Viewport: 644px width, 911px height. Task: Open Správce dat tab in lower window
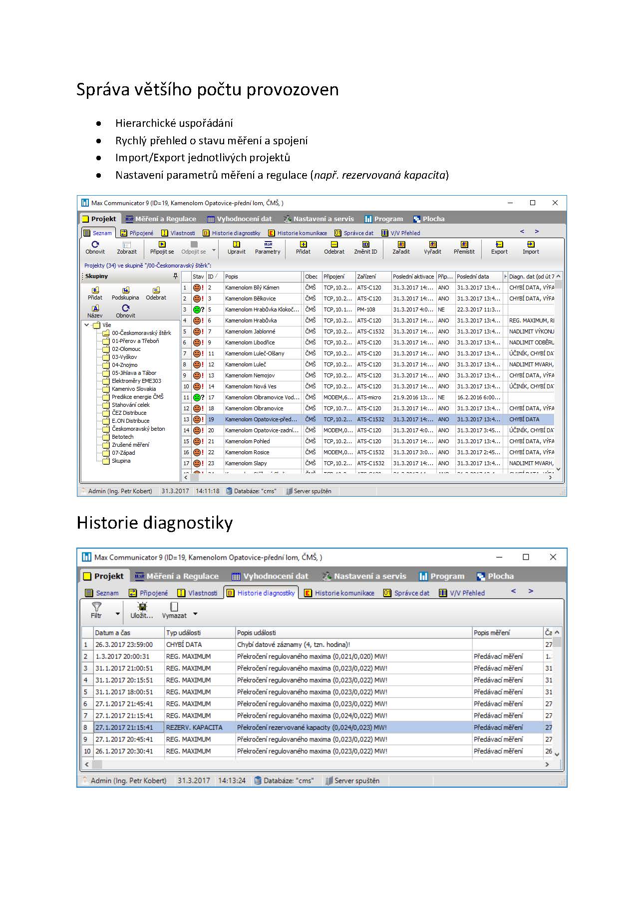pyautogui.click(x=406, y=593)
